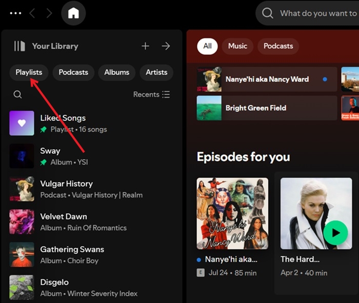Filter library by Albums
Screen dimensions: 359x303
point(117,72)
